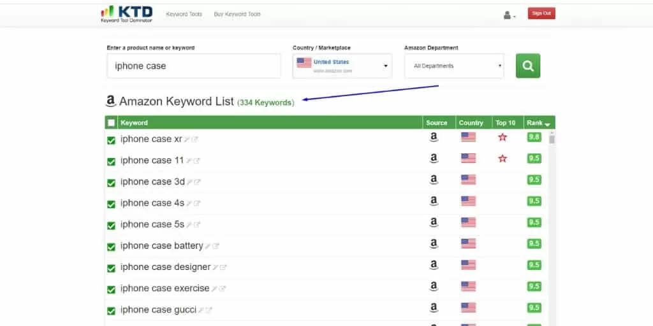This screenshot has height=326, width=653.
Task: Uncheck the iphone case designer checkbox
Action: [x=111, y=268]
